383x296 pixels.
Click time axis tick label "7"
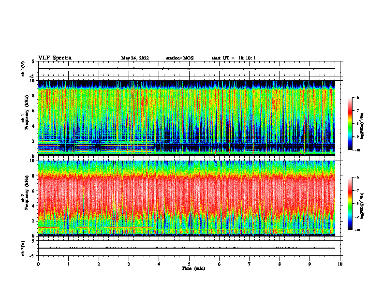250,264
